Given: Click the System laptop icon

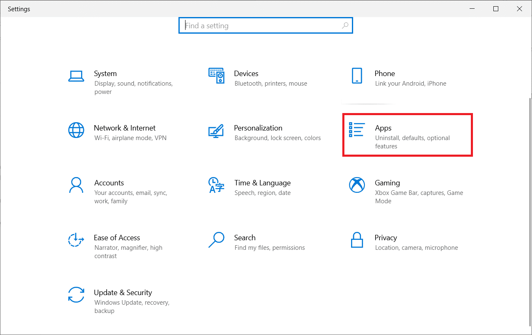Looking at the screenshot, I should coord(76,76).
